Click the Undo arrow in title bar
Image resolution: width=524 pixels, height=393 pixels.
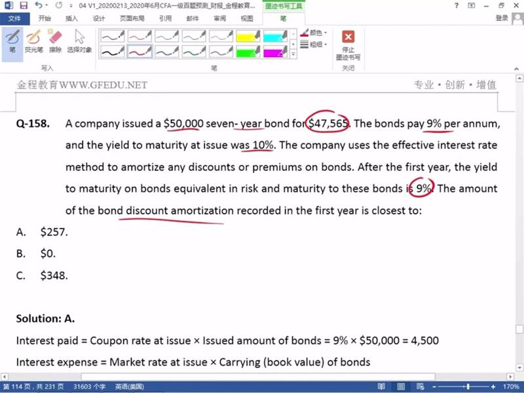39,5
